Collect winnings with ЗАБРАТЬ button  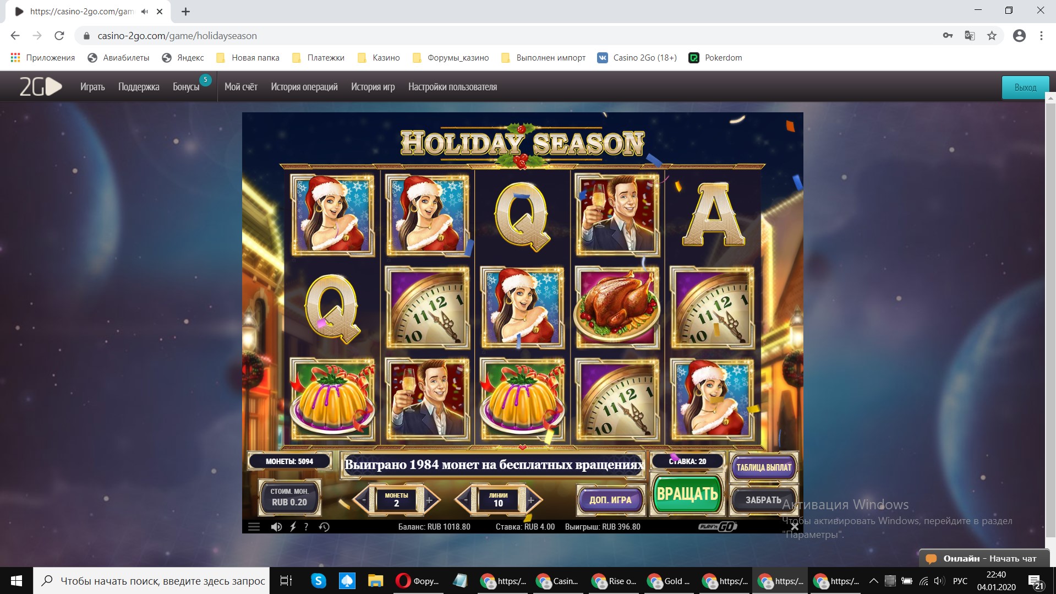click(x=763, y=500)
